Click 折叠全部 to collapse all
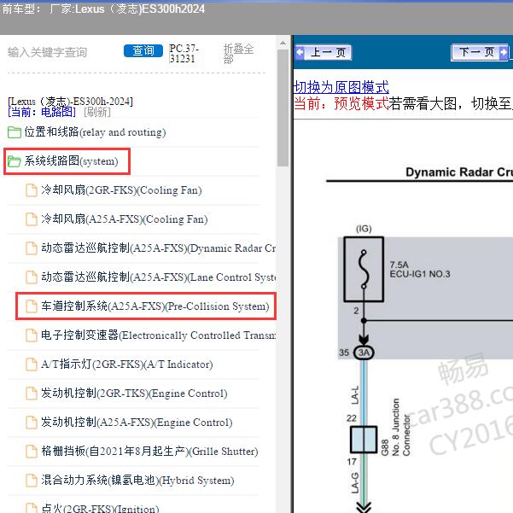Image resolution: width=513 pixels, height=513 pixels. (x=238, y=54)
